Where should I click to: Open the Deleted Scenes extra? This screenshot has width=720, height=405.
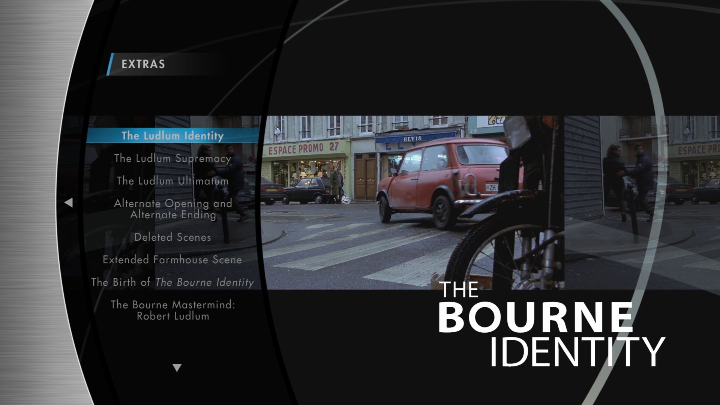[x=172, y=237]
